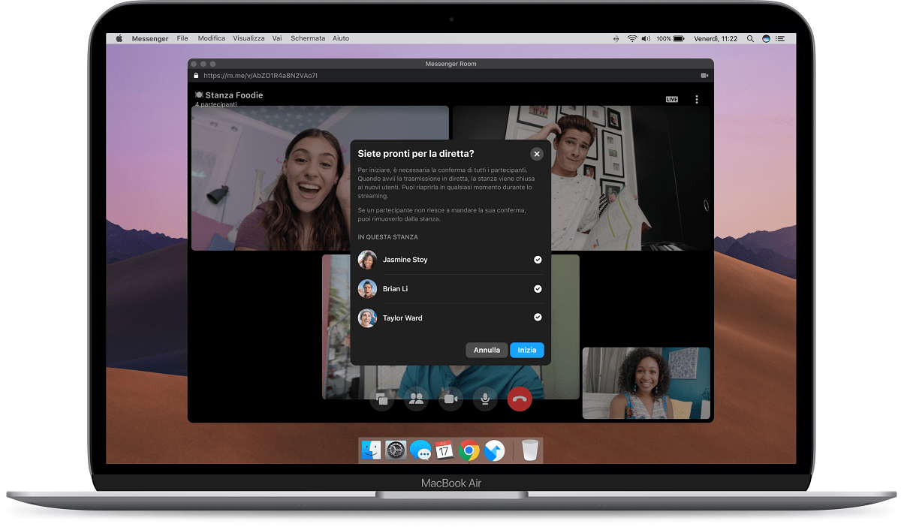The width and height of the screenshot is (901, 527).
Task: Open System Preferences in the Dock
Action: tap(396, 450)
